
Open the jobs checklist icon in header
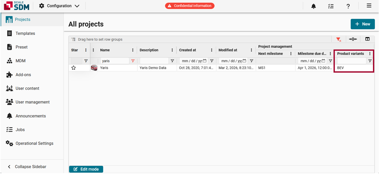pos(331,6)
